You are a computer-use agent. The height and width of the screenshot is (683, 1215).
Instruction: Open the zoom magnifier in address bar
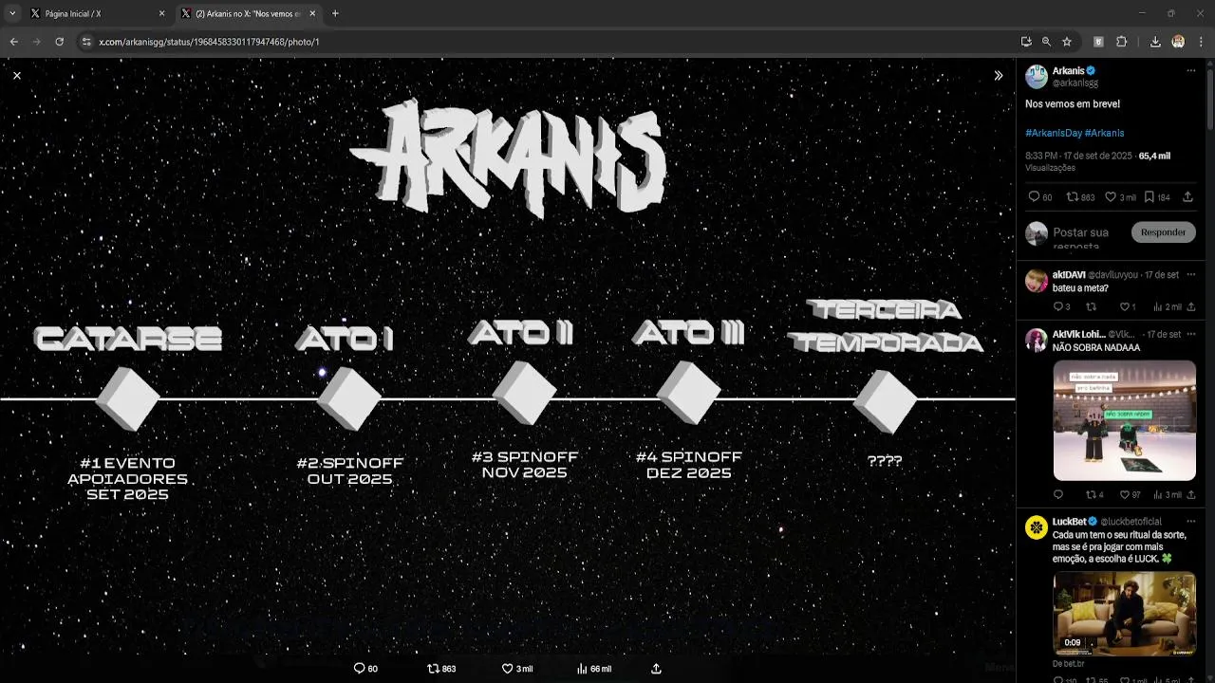click(1046, 42)
